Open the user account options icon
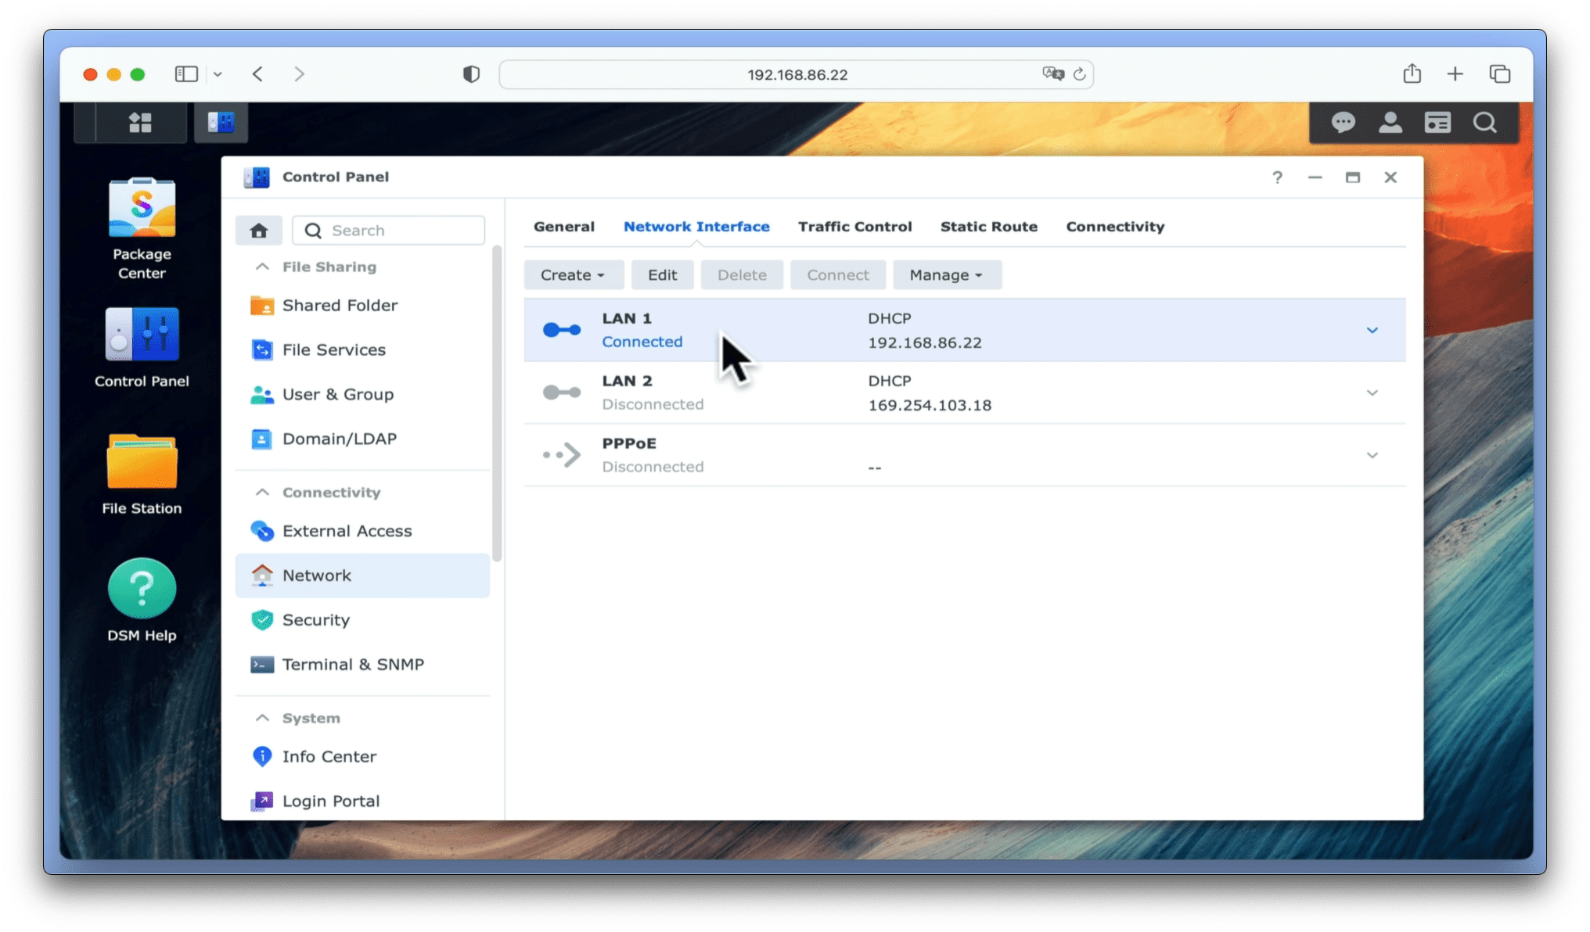The height and width of the screenshot is (932, 1590). tap(1390, 122)
